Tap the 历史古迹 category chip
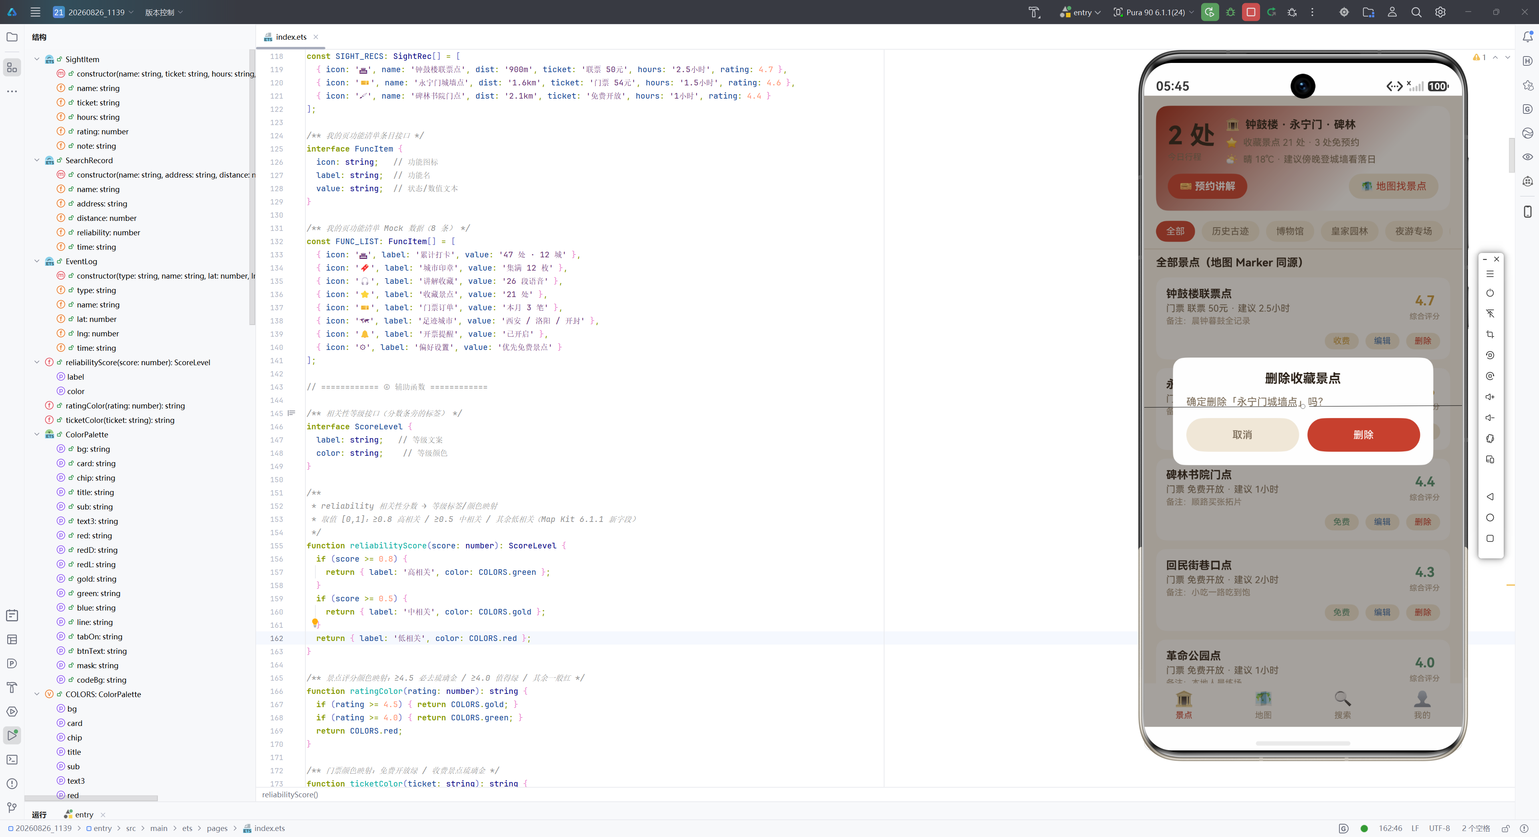Screen dimensions: 1539x837 point(1230,231)
